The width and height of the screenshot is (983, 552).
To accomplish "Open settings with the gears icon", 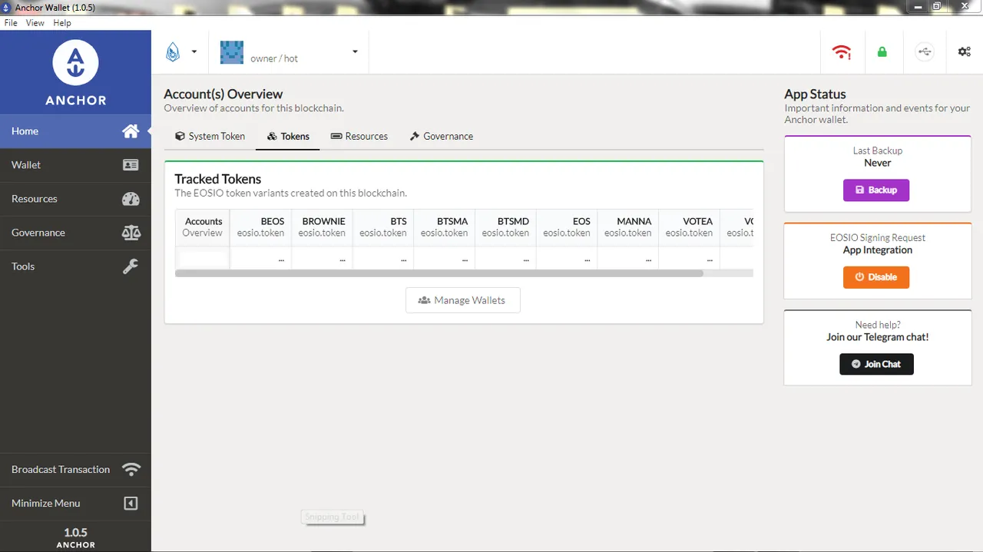I will (x=964, y=52).
